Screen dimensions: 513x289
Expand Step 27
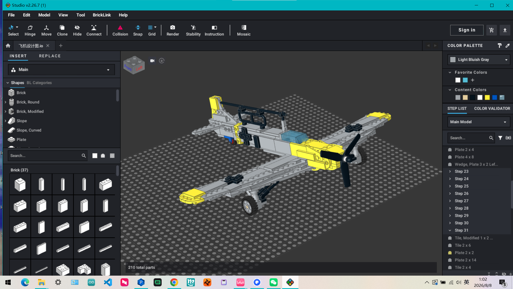click(x=450, y=201)
